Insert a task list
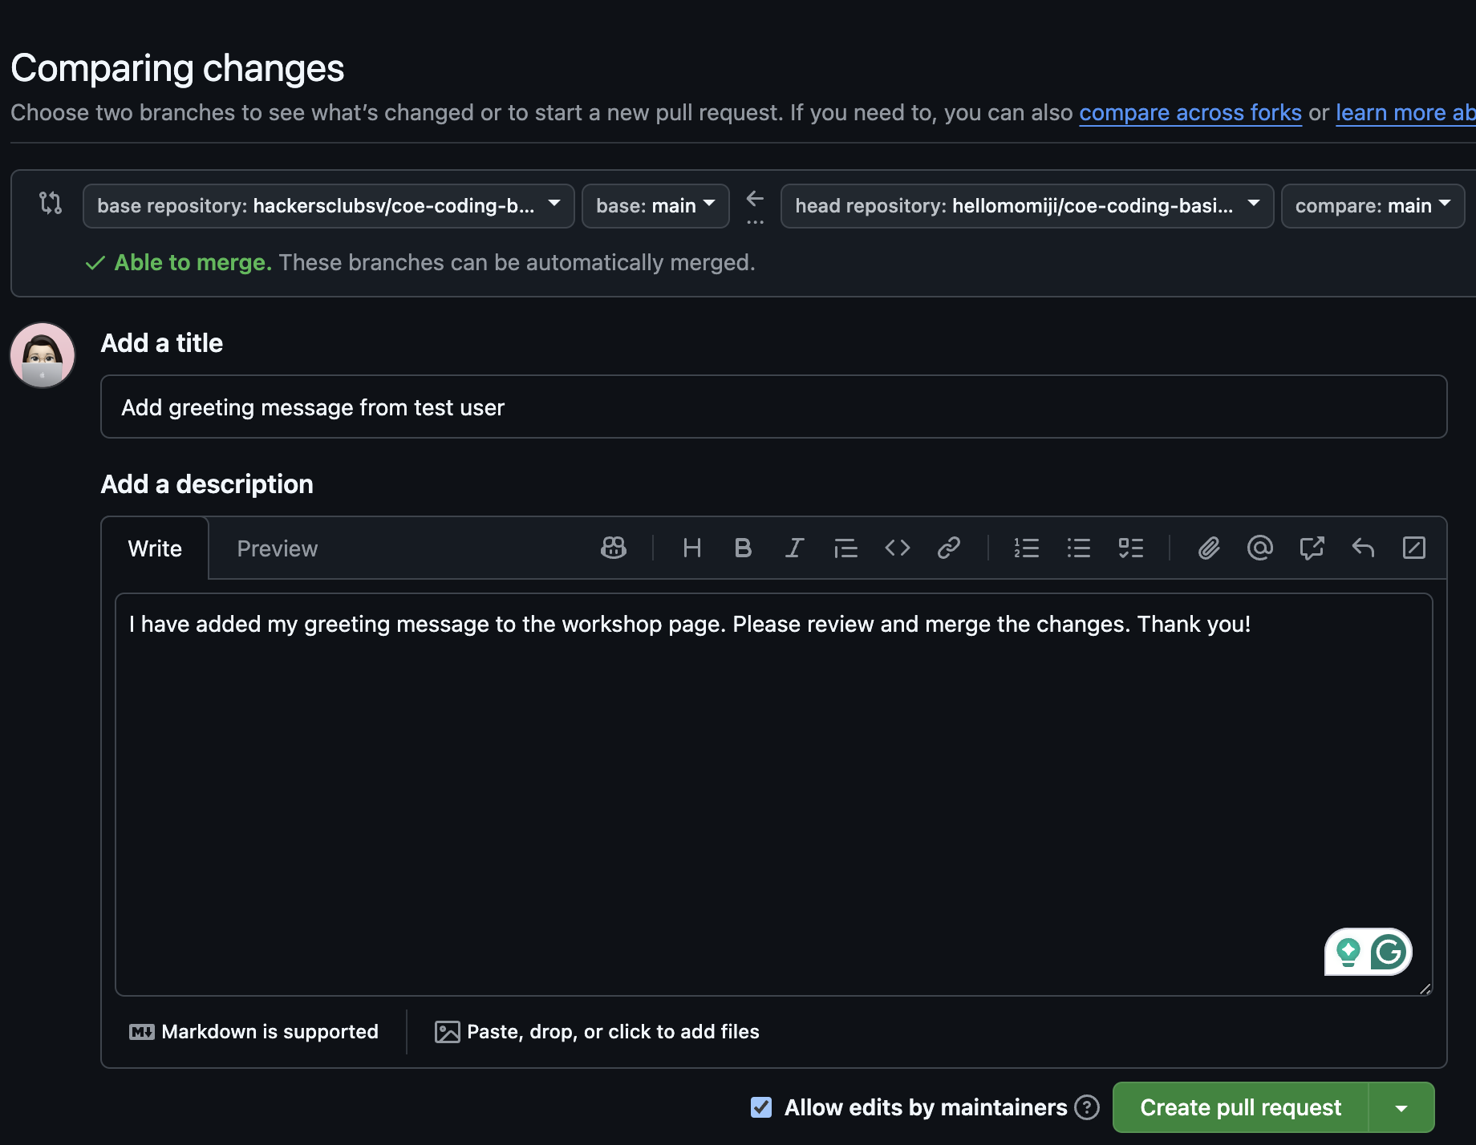Viewport: 1476px width, 1145px height. coord(1131,548)
